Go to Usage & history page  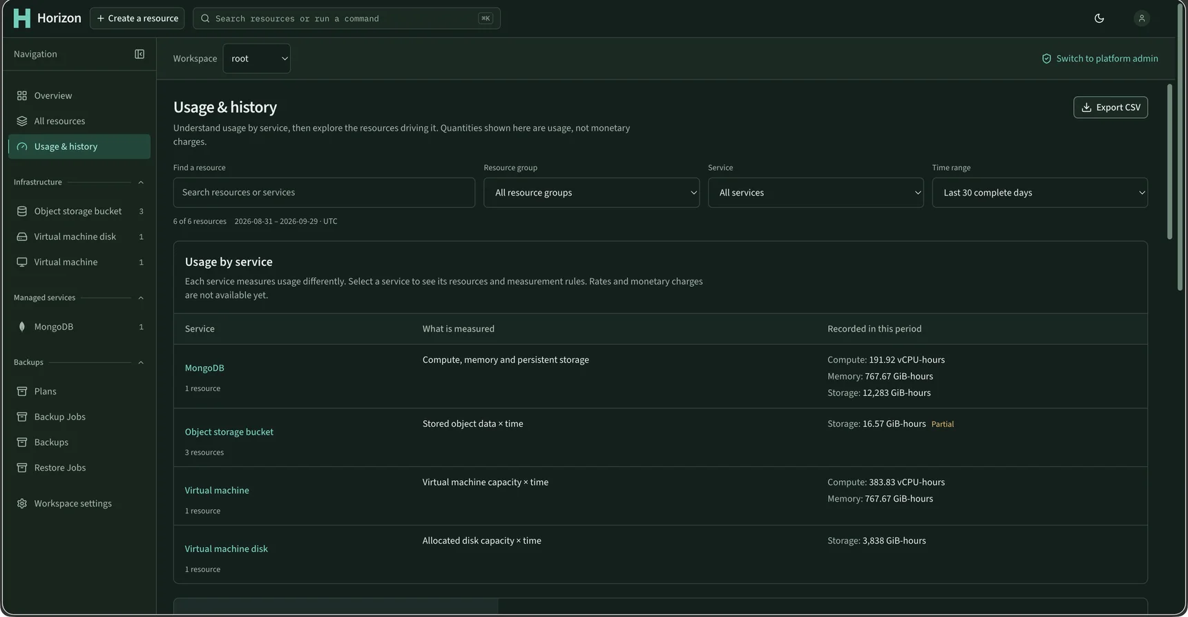79,146
